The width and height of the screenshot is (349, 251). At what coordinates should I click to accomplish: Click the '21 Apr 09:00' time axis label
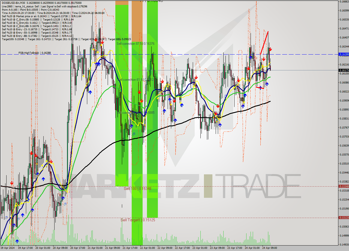click(113, 248)
